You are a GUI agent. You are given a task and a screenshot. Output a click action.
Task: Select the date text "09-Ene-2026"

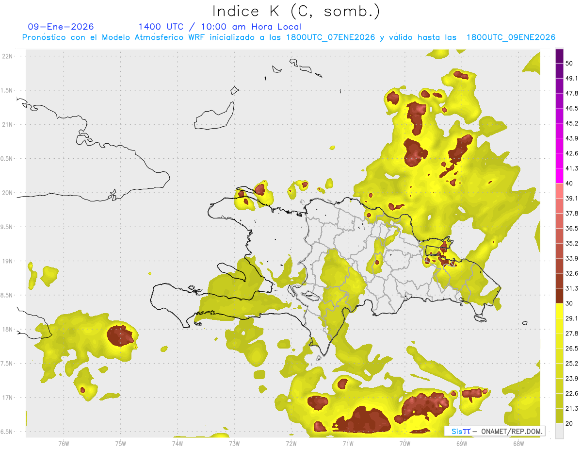(61, 27)
